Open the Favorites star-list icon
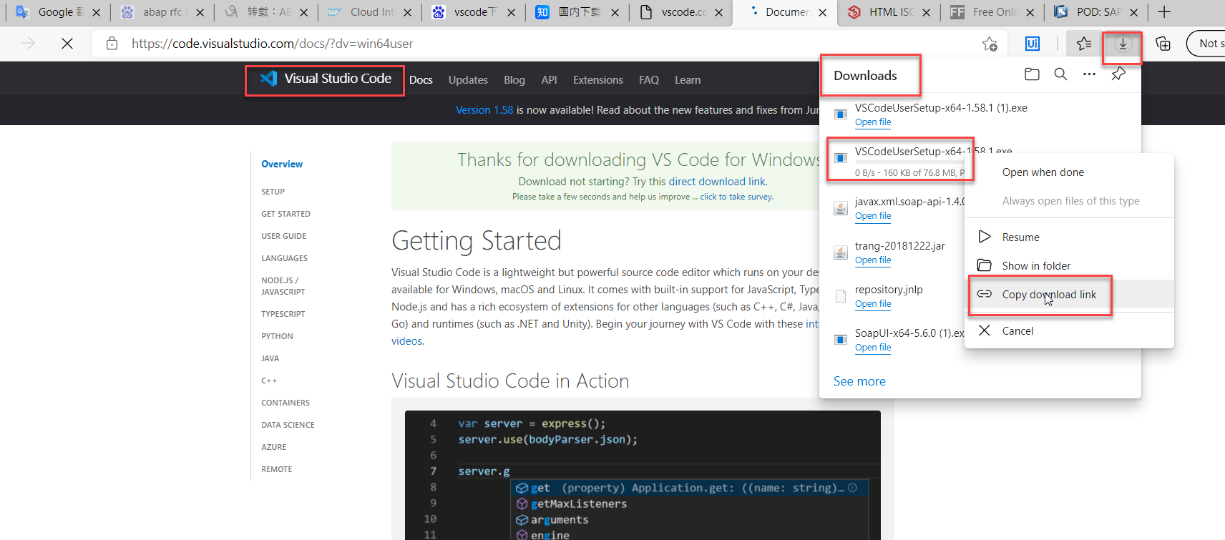The image size is (1225, 540). (1084, 44)
